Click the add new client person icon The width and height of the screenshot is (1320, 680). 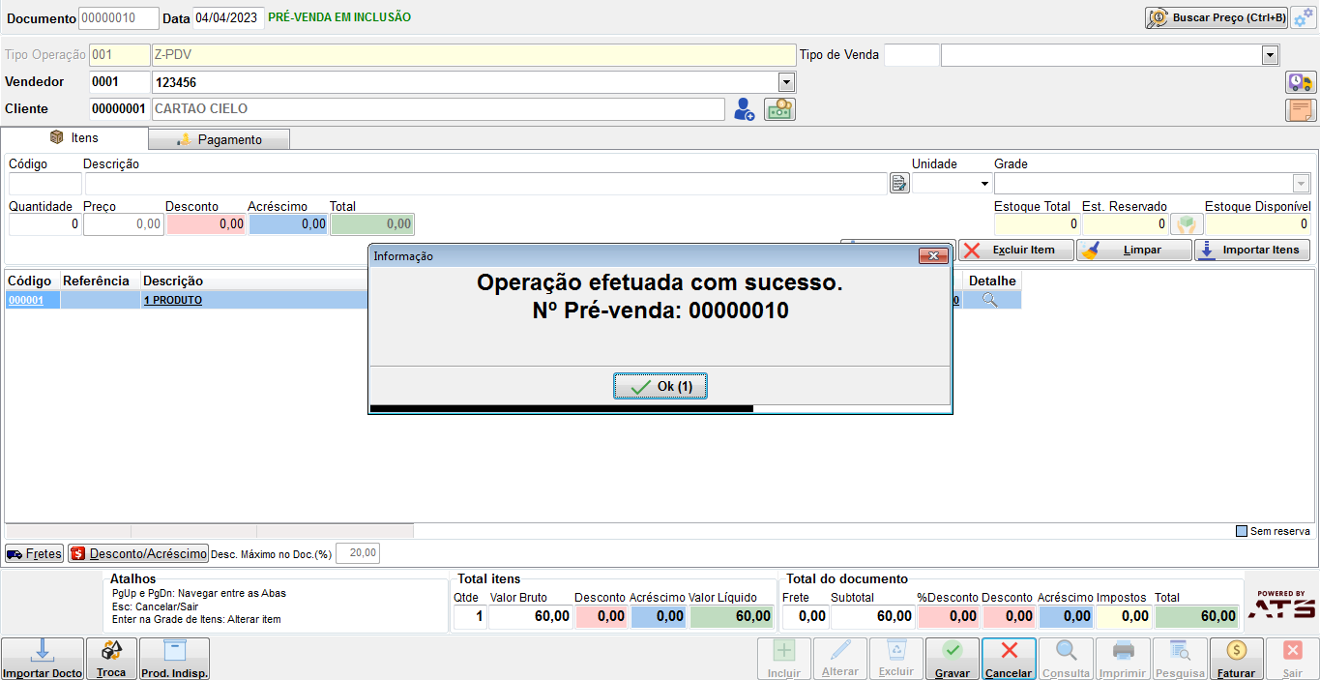point(744,109)
